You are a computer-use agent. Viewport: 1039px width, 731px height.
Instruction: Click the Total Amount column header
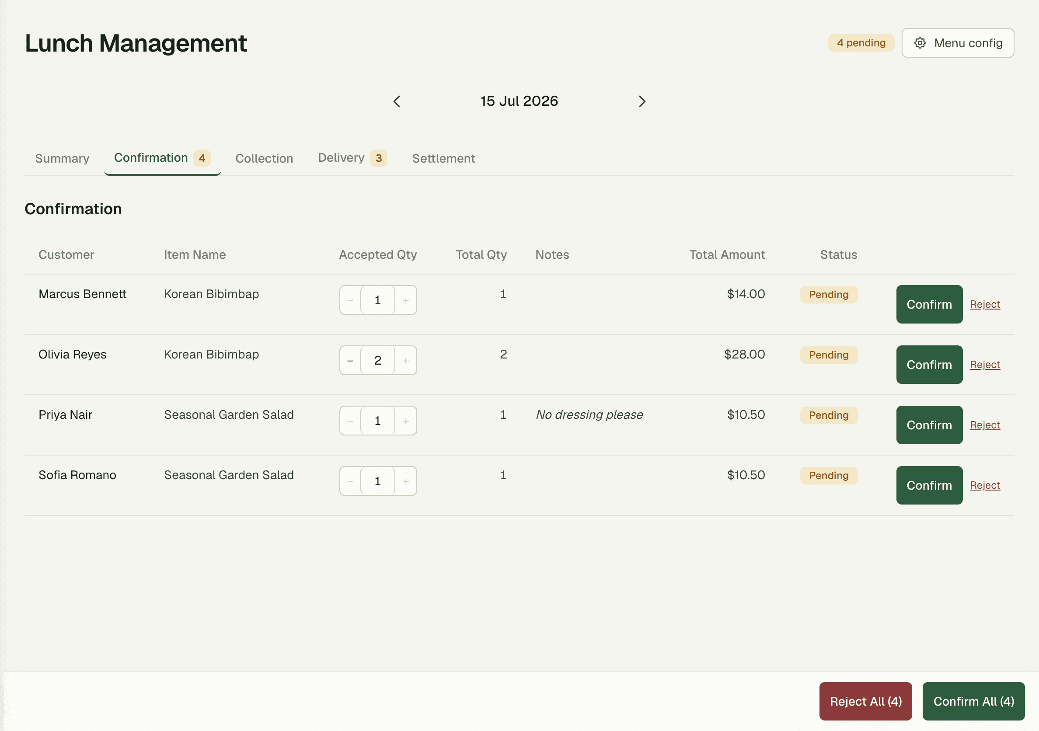[727, 255]
